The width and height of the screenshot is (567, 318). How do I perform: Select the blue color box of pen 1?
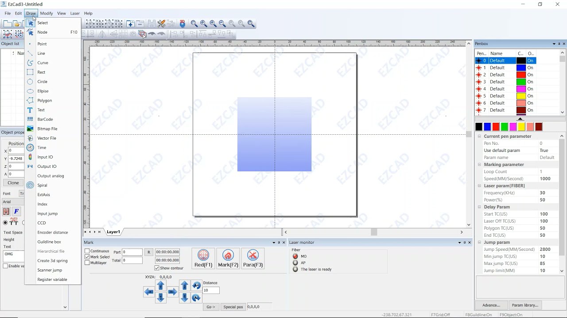[x=521, y=68]
